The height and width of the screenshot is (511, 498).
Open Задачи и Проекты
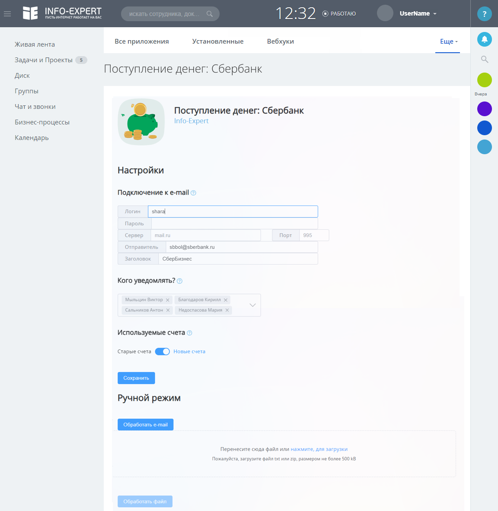click(x=43, y=60)
